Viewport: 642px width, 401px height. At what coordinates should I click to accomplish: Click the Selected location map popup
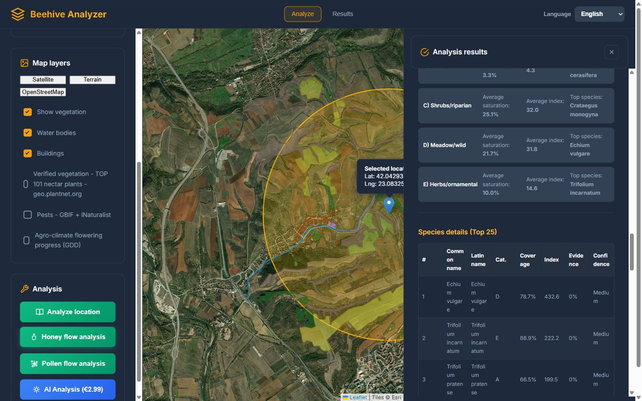380,176
